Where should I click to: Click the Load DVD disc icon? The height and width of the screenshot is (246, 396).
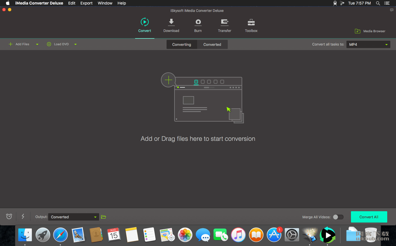[x=49, y=44]
